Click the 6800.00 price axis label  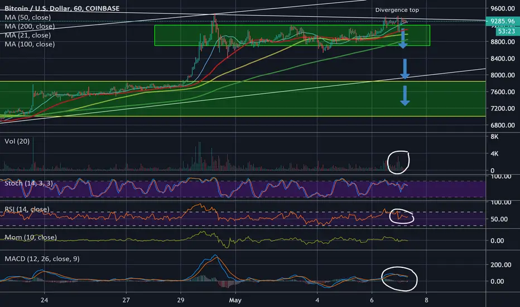point(502,125)
